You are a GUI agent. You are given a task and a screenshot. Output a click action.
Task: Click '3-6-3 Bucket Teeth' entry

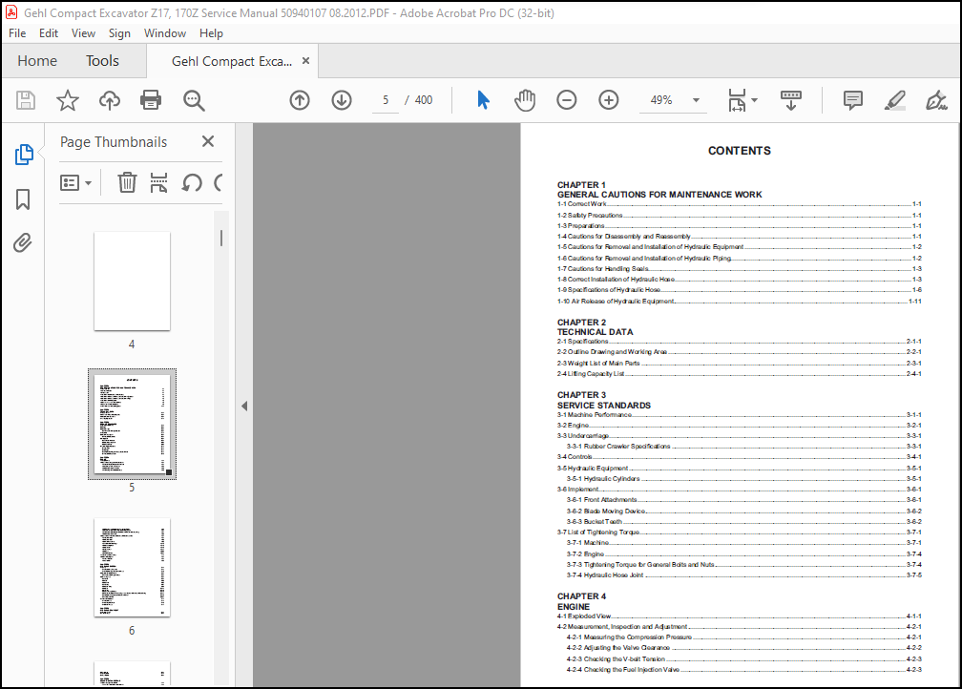744,521
